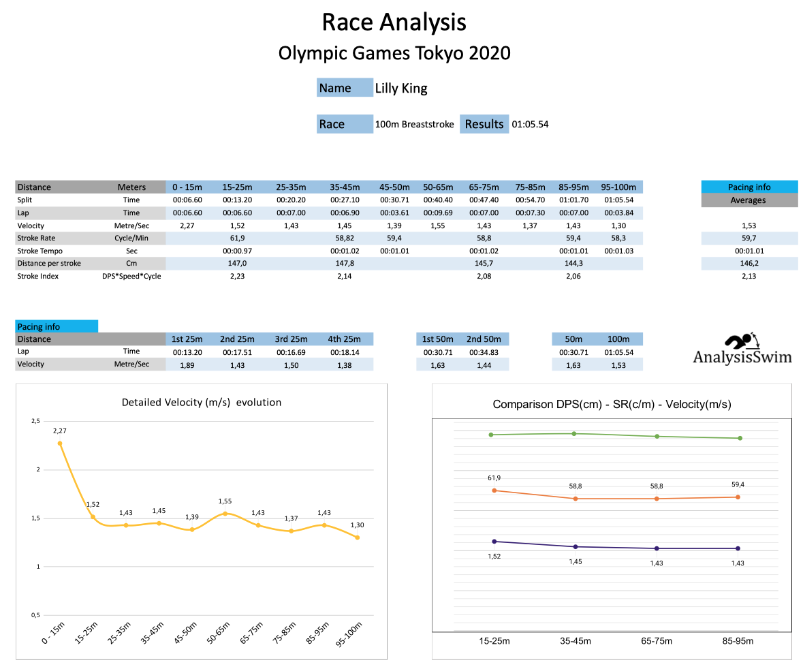The image size is (803, 671).
Task: Select the Comparison DPS - SR - Velocity chart title
Action: pos(612,404)
